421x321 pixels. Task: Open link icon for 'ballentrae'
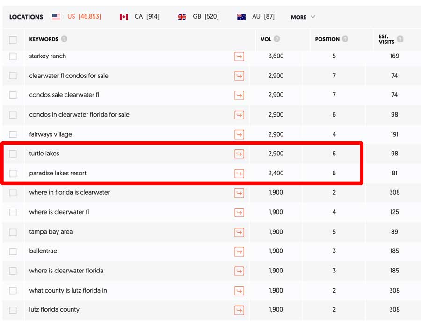pos(239,251)
